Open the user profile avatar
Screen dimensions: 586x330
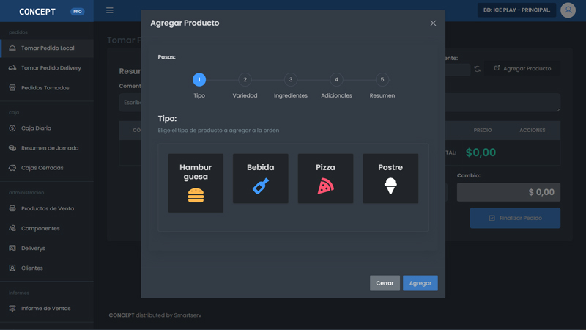point(568,10)
